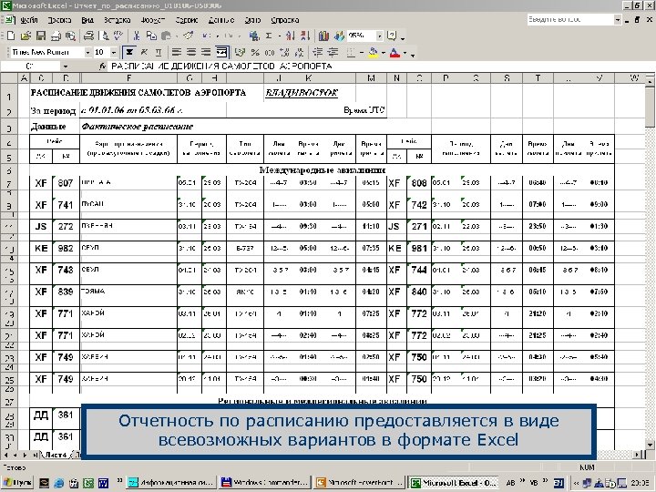Screen dimensions: 656x492
Task: Apply comma style 000 icon
Action: (270, 52)
